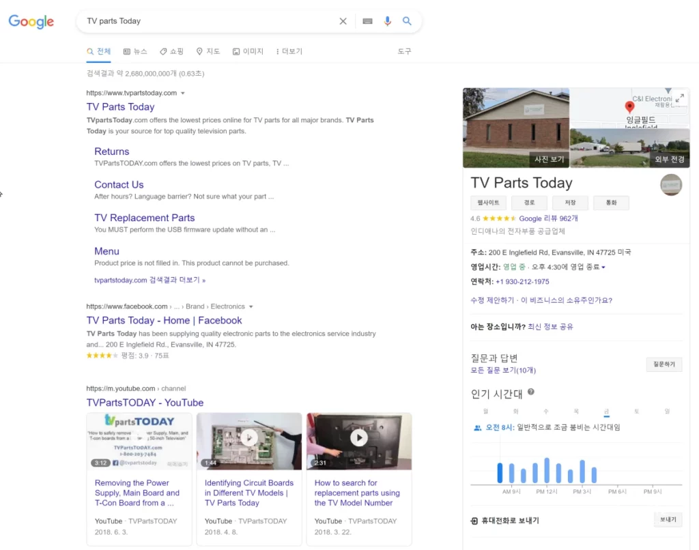Image resolution: width=699 pixels, height=550 pixels.
Task: Select the 전체 (All) results tab
Action: [x=98, y=51]
